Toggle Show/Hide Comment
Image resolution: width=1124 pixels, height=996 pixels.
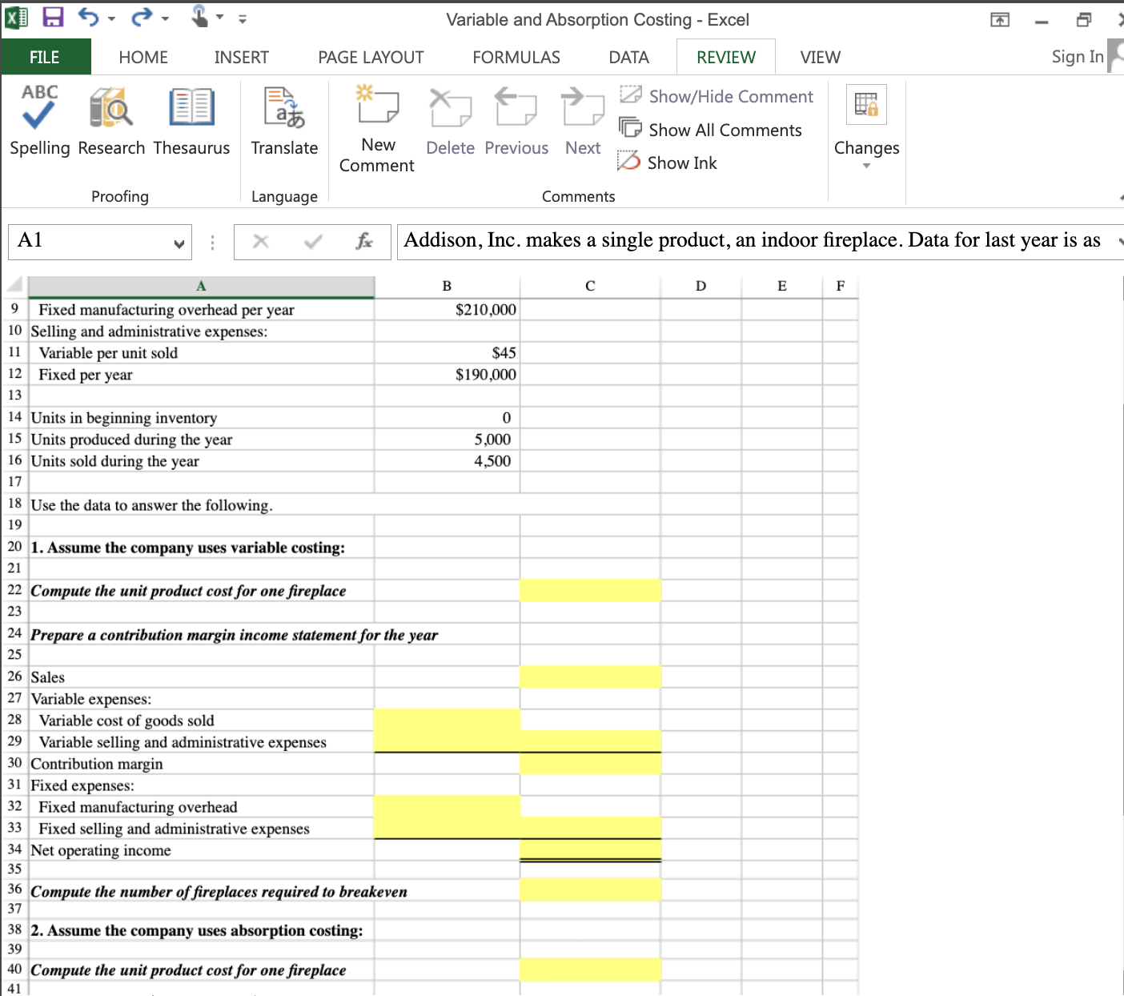click(x=717, y=96)
